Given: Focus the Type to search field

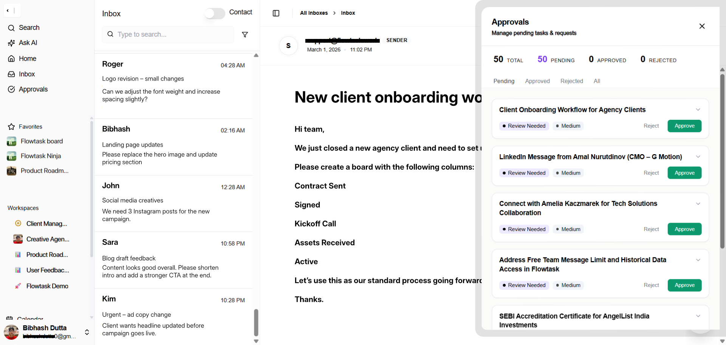Looking at the screenshot, I should click(x=168, y=34).
